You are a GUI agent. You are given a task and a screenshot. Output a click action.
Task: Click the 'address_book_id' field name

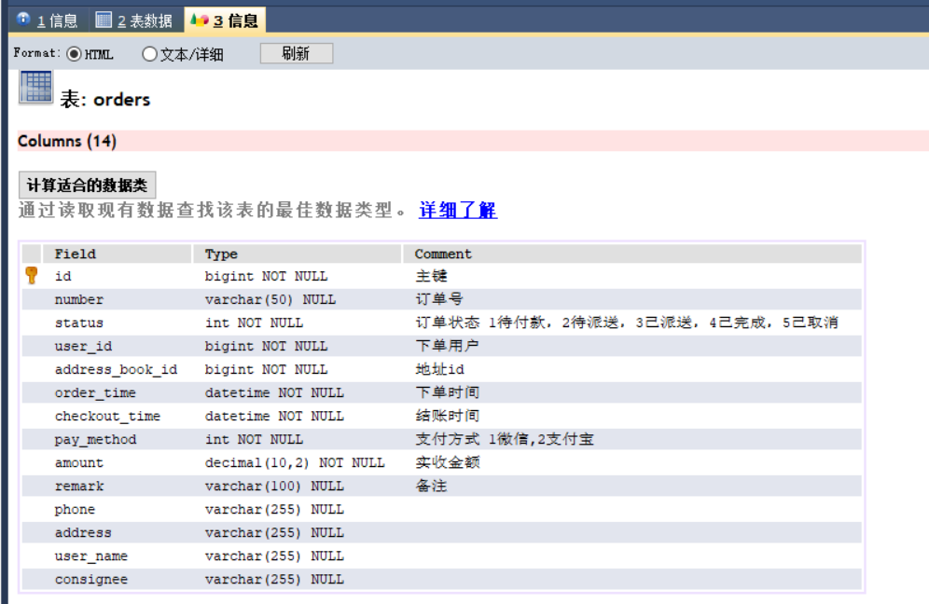tap(116, 369)
